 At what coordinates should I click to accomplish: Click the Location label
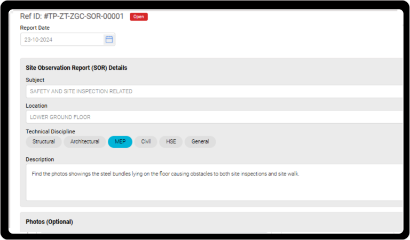coord(36,106)
